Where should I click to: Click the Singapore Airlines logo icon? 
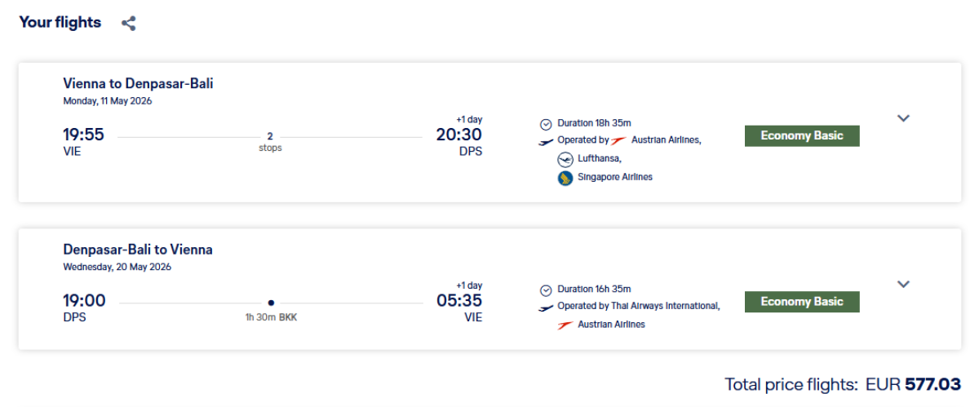click(565, 178)
